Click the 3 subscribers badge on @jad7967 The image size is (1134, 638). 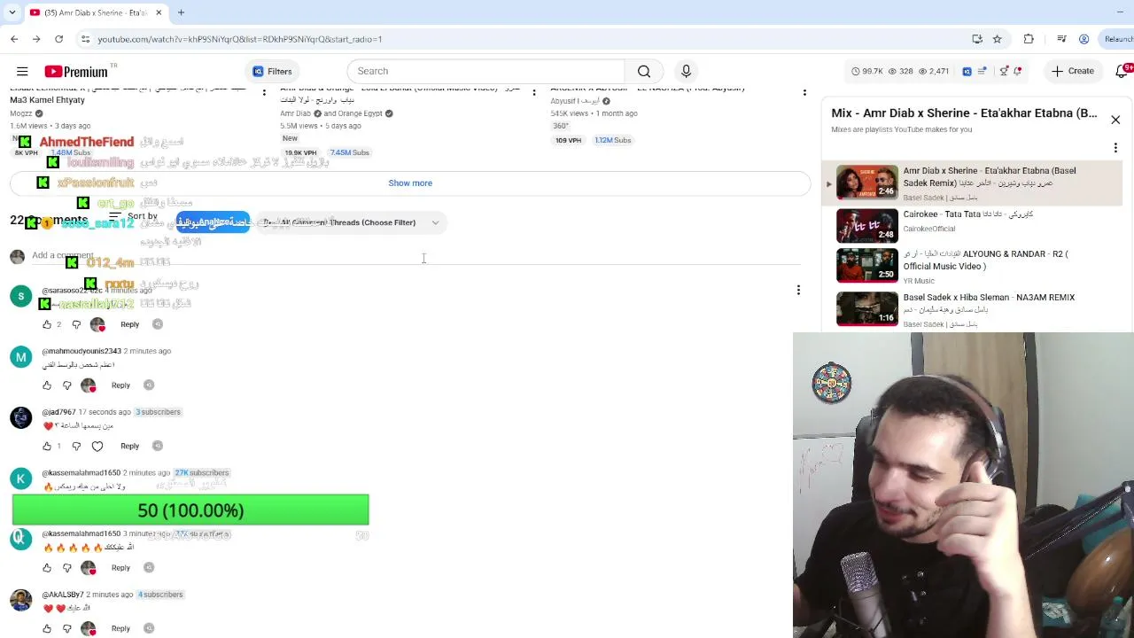pos(158,412)
